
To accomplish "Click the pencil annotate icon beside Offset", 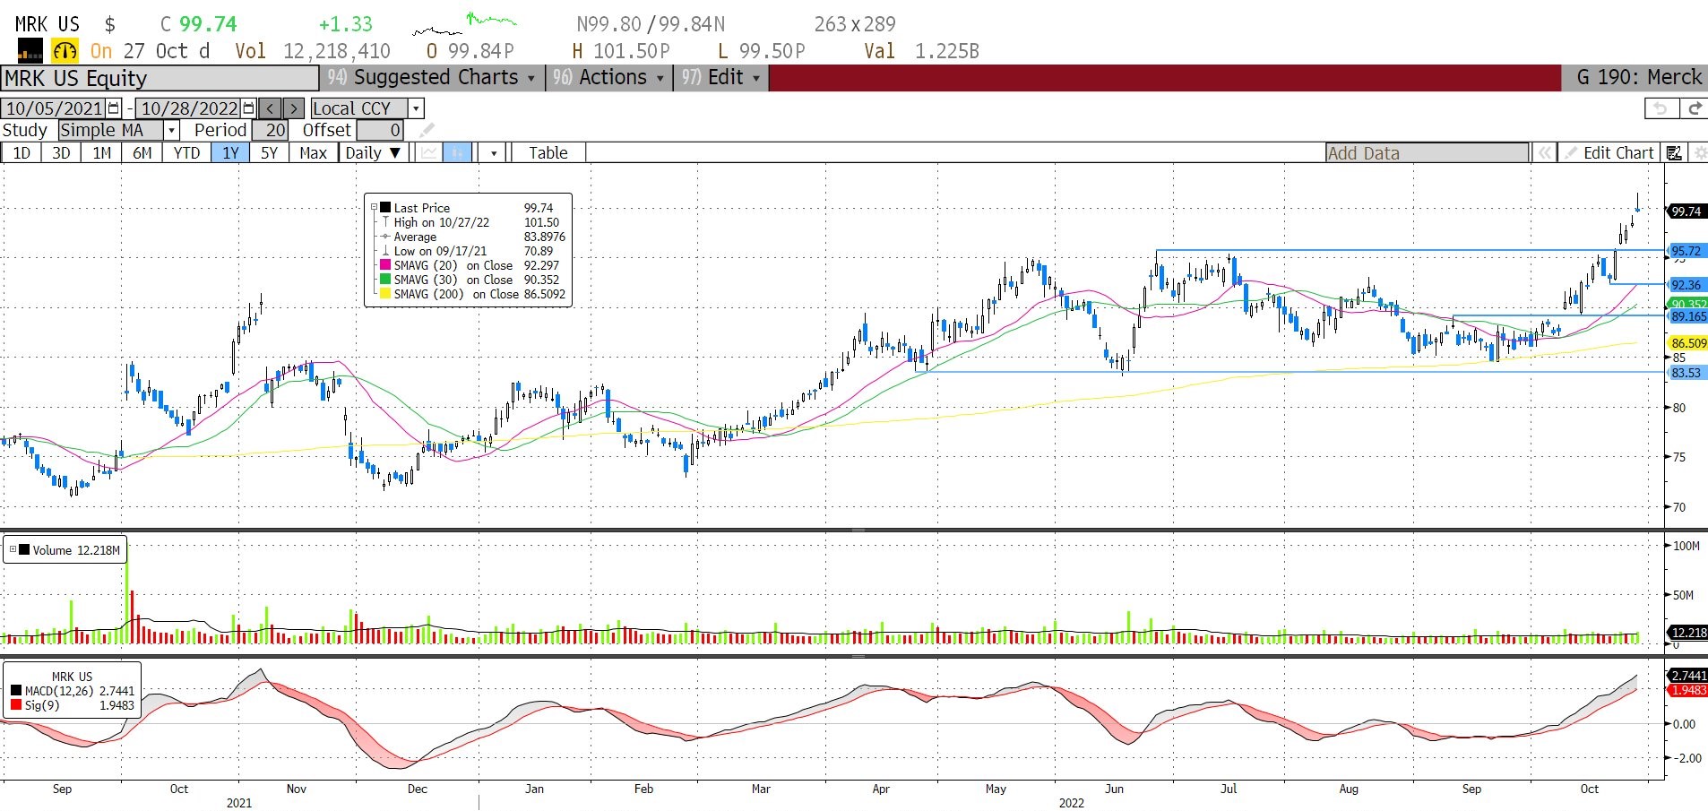I will [x=427, y=131].
